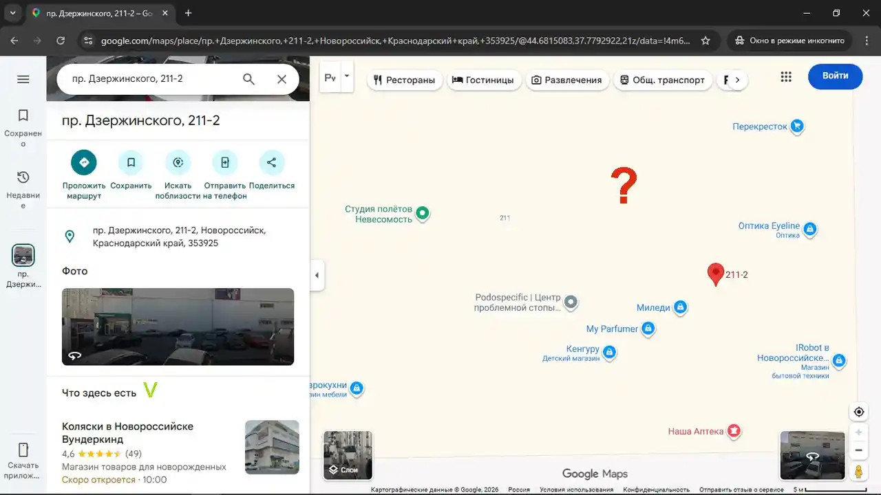Click the Наша Аптека pharmacy pin
Screen dimensions: 881x495
[x=734, y=431]
